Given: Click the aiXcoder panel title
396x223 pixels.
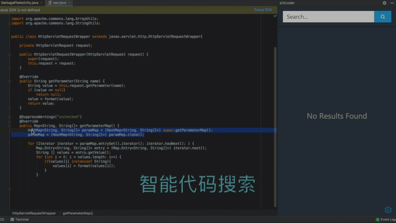Looking at the screenshot, I should [x=287, y=3].
